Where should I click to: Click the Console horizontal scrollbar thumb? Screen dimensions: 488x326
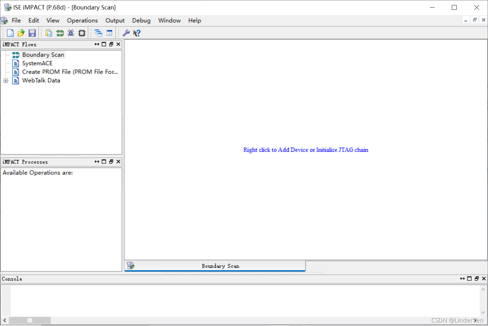coord(30,320)
